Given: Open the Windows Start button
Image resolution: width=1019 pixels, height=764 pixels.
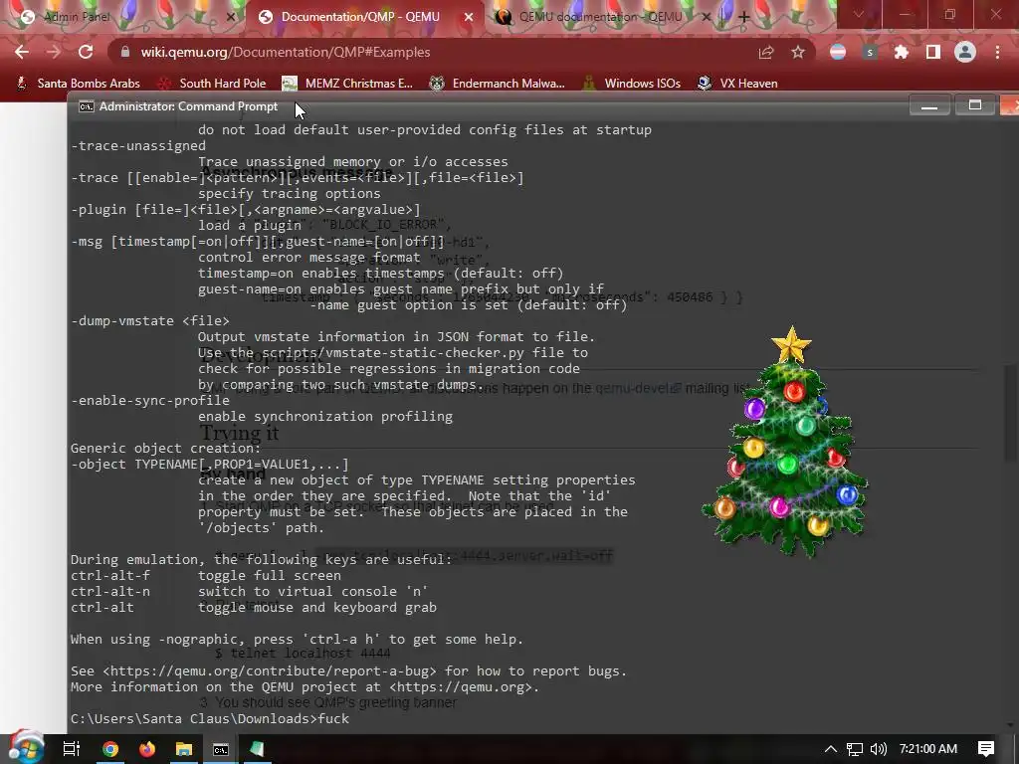Looking at the screenshot, I should coord(26,748).
